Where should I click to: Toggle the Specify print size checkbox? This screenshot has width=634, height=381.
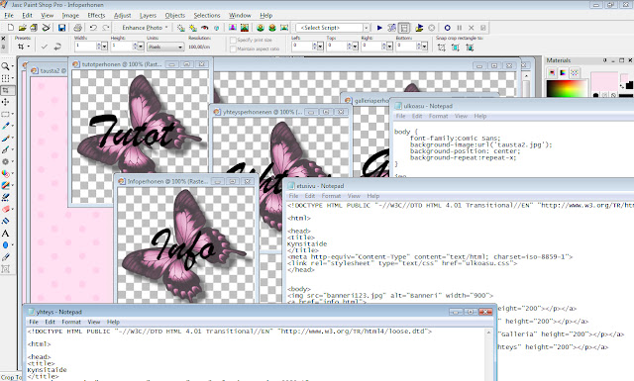[x=233, y=40]
